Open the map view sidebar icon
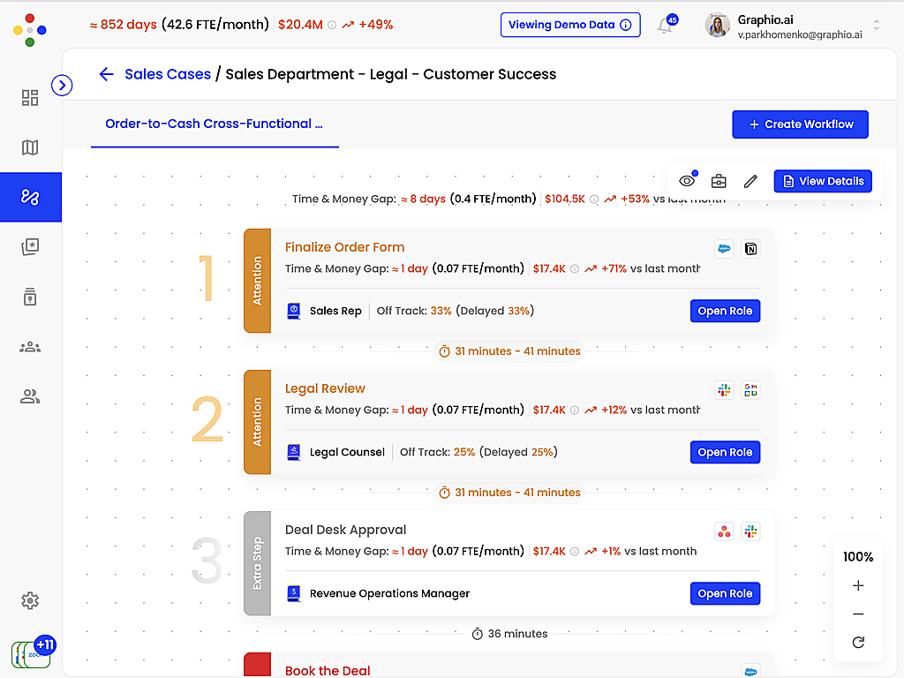This screenshot has width=904, height=678. click(30, 147)
